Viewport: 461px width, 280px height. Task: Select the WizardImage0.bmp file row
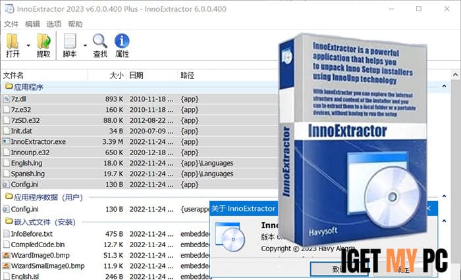point(106,255)
